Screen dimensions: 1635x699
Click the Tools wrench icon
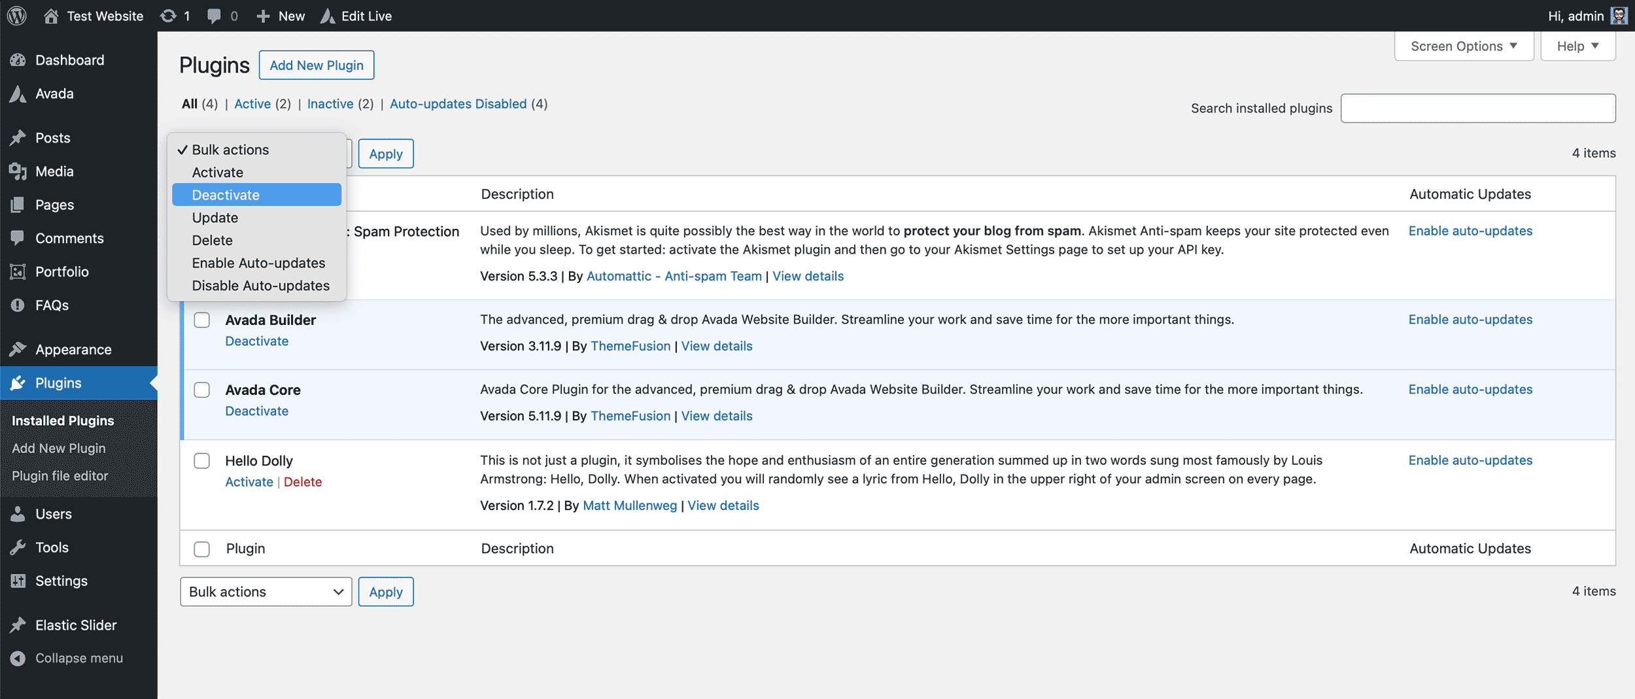click(x=18, y=547)
